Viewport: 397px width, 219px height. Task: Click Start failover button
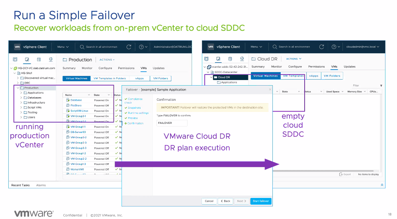[261, 201]
